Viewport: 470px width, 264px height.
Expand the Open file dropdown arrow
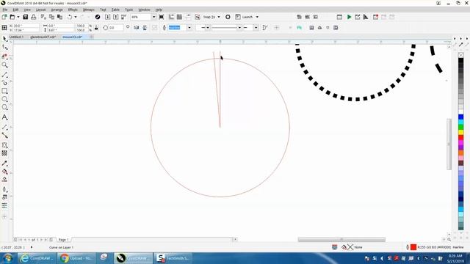(18, 17)
